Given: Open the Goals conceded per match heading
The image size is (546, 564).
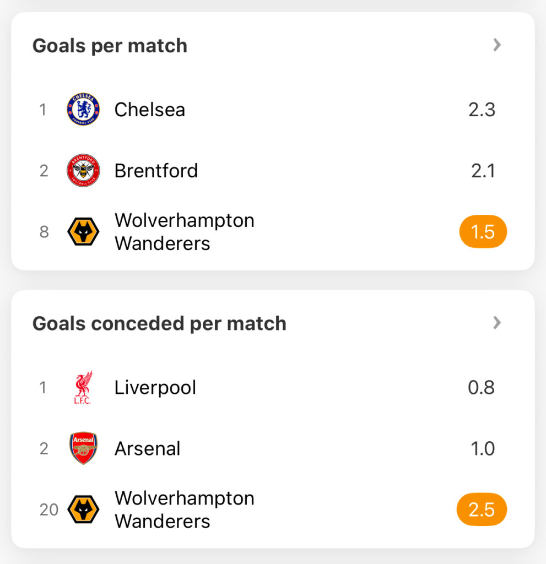Looking at the screenshot, I should [159, 323].
